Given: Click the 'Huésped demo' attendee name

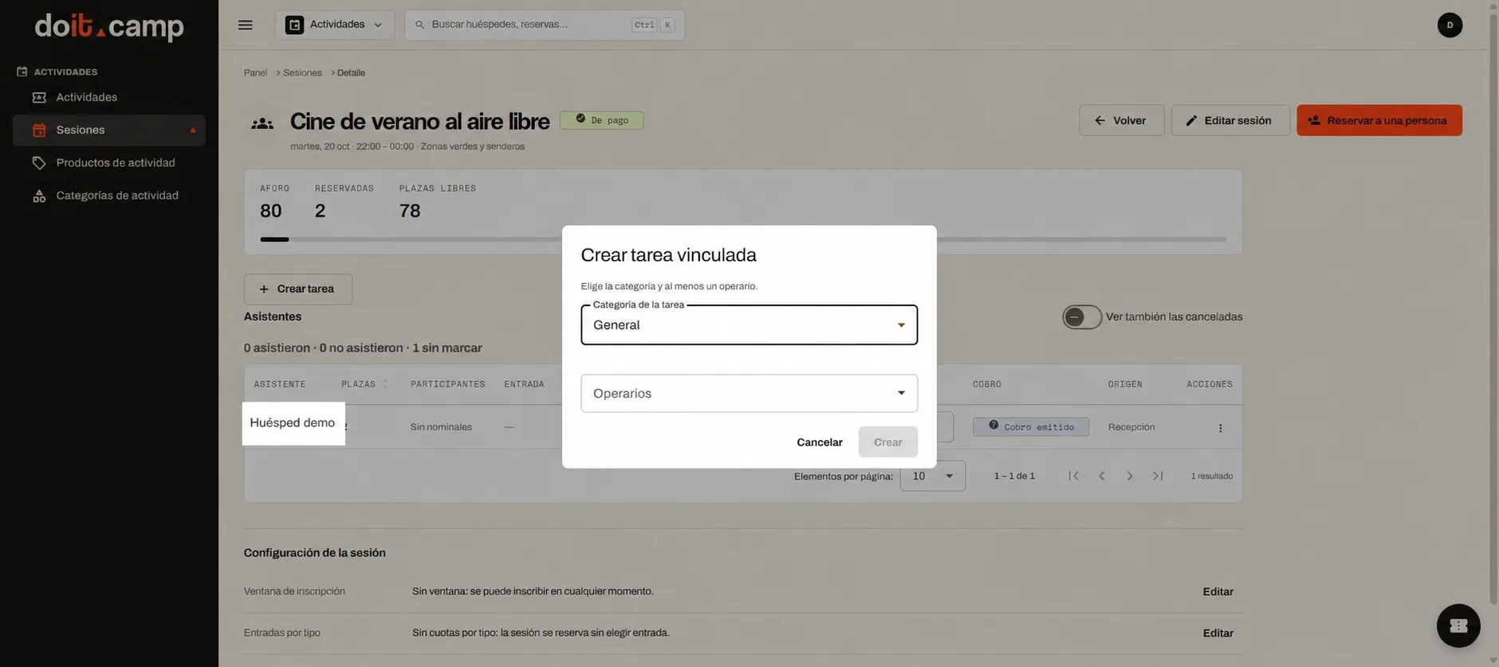Looking at the screenshot, I should coord(292,423).
